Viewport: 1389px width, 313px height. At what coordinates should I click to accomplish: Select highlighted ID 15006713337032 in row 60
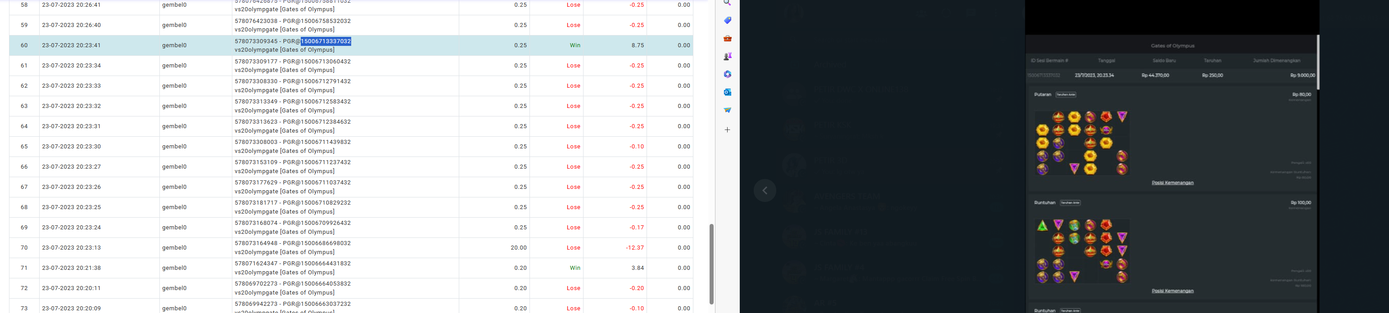tap(326, 41)
